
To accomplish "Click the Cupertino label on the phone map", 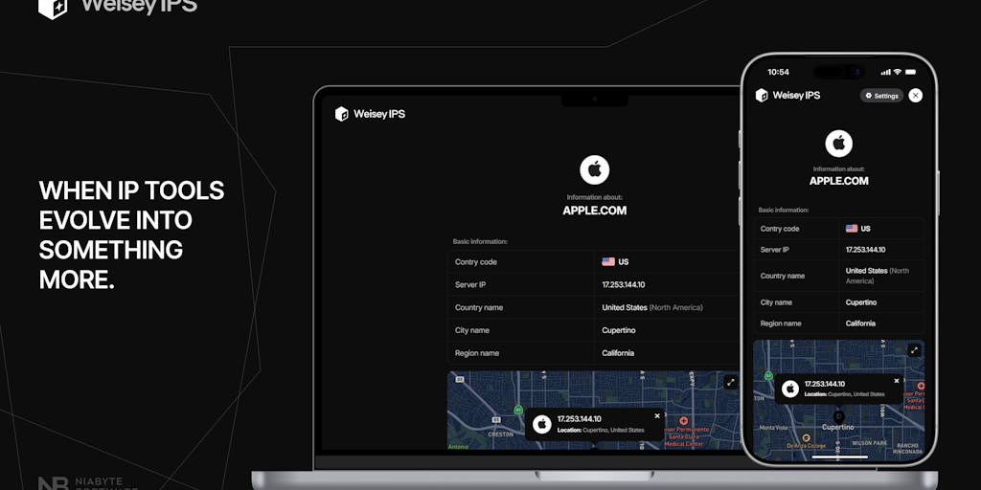I will 837,428.
